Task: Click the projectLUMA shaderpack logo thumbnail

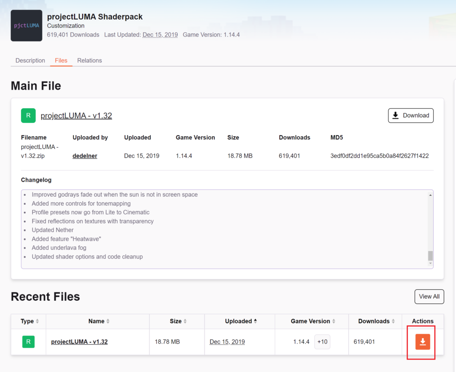Action: tap(27, 26)
